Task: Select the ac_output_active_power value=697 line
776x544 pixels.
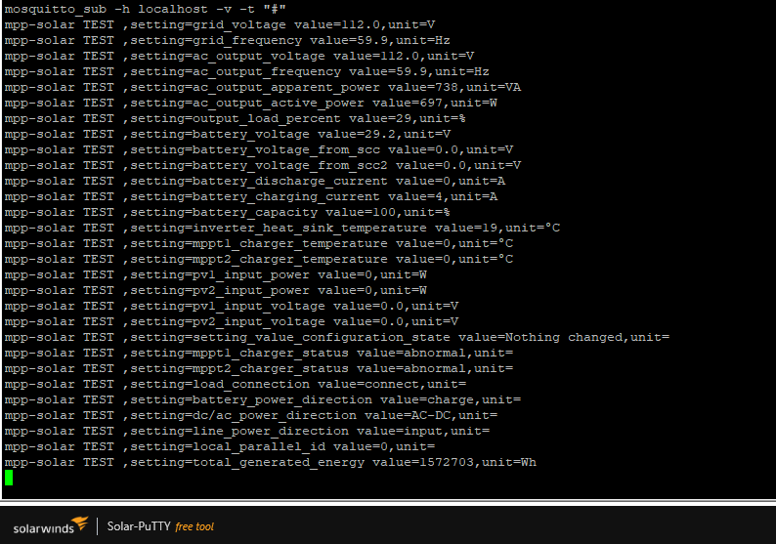Action: click(251, 103)
